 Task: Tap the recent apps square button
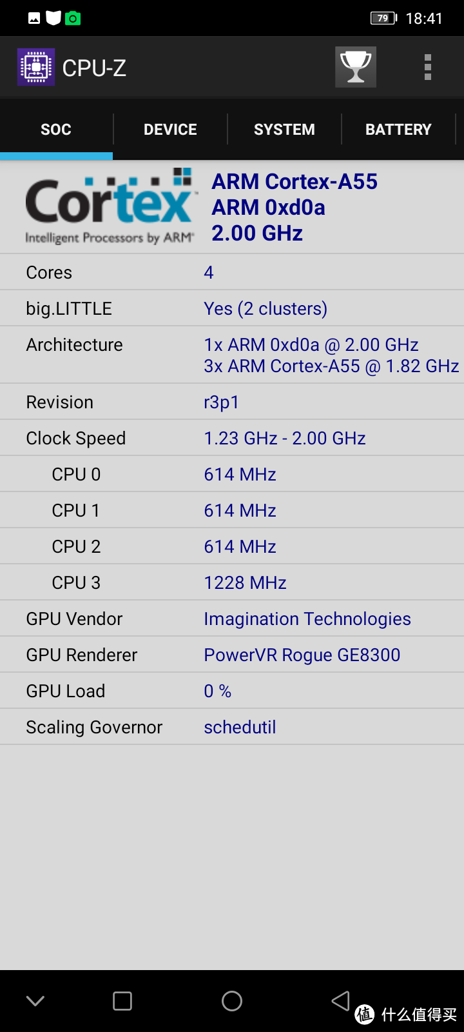(122, 1001)
